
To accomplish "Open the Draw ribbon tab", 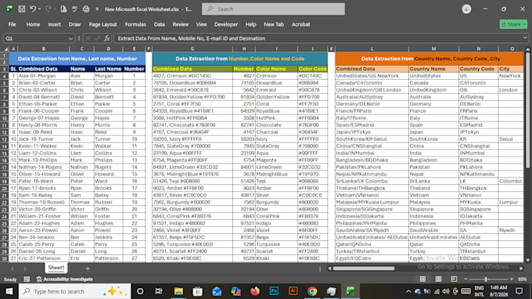I will click(74, 24).
